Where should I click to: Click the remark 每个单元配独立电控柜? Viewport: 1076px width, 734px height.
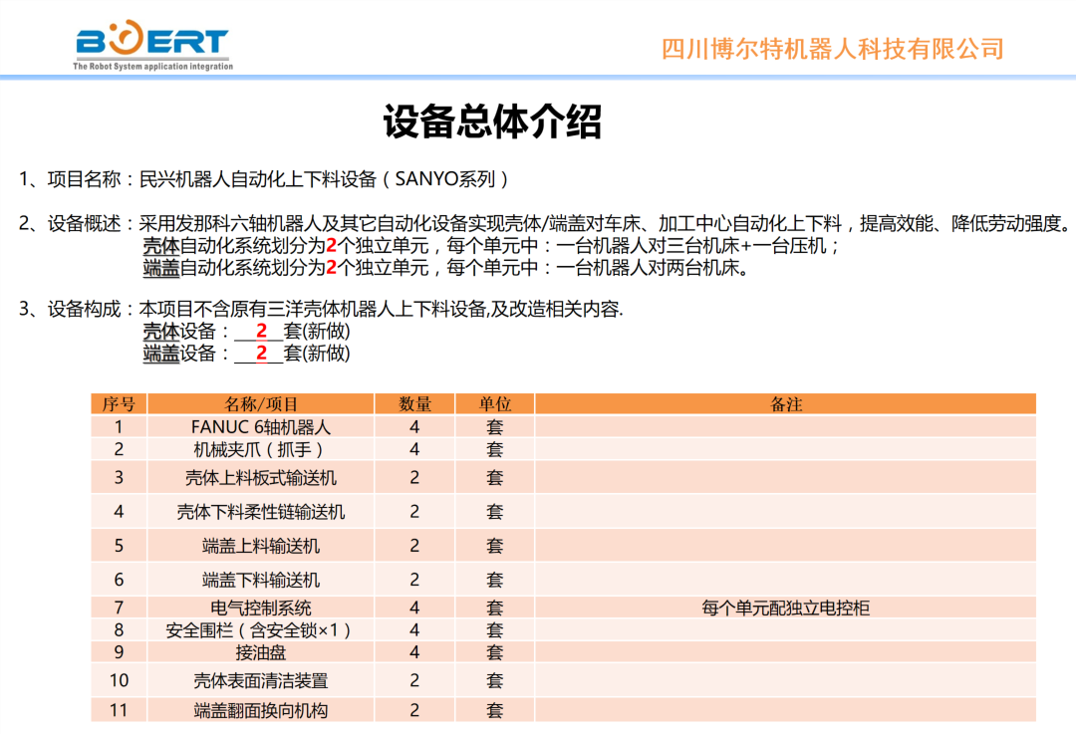pyautogui.click(x=786, y=608)
